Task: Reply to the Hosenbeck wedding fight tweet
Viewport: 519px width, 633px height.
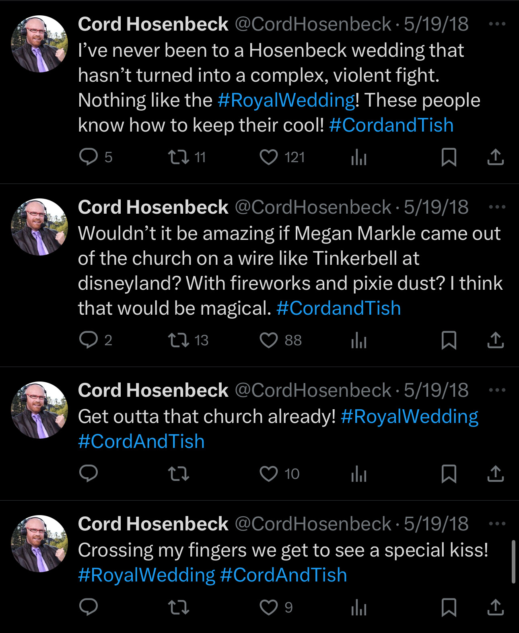Action: click(89, 157)
